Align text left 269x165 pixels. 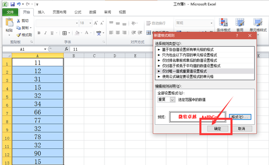coord(111,32)
